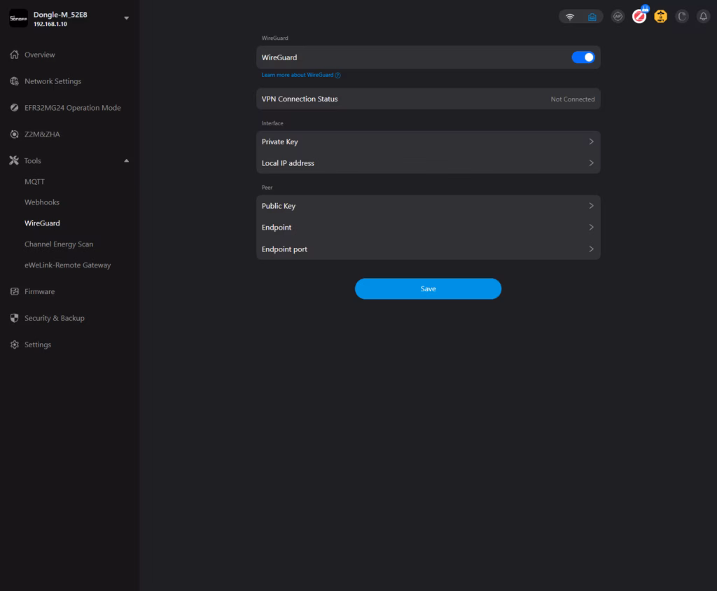Screen dimensions: 717x591
Task: Open the Public Key peer setting
Action: (x=428, y=206)
